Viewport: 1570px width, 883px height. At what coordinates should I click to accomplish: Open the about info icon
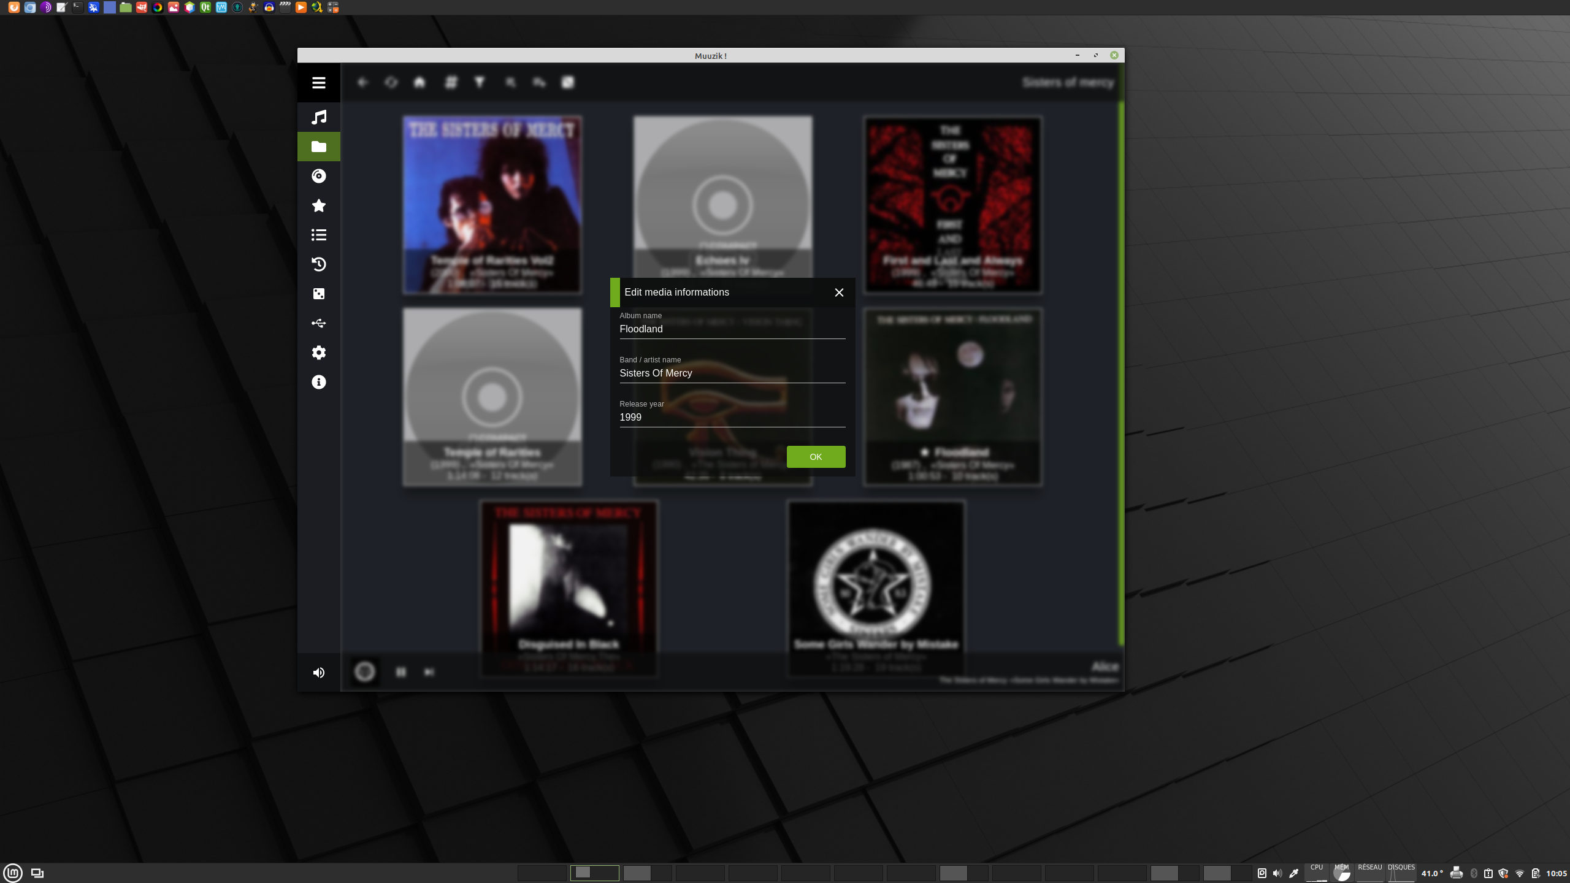[x=318, y=382]
